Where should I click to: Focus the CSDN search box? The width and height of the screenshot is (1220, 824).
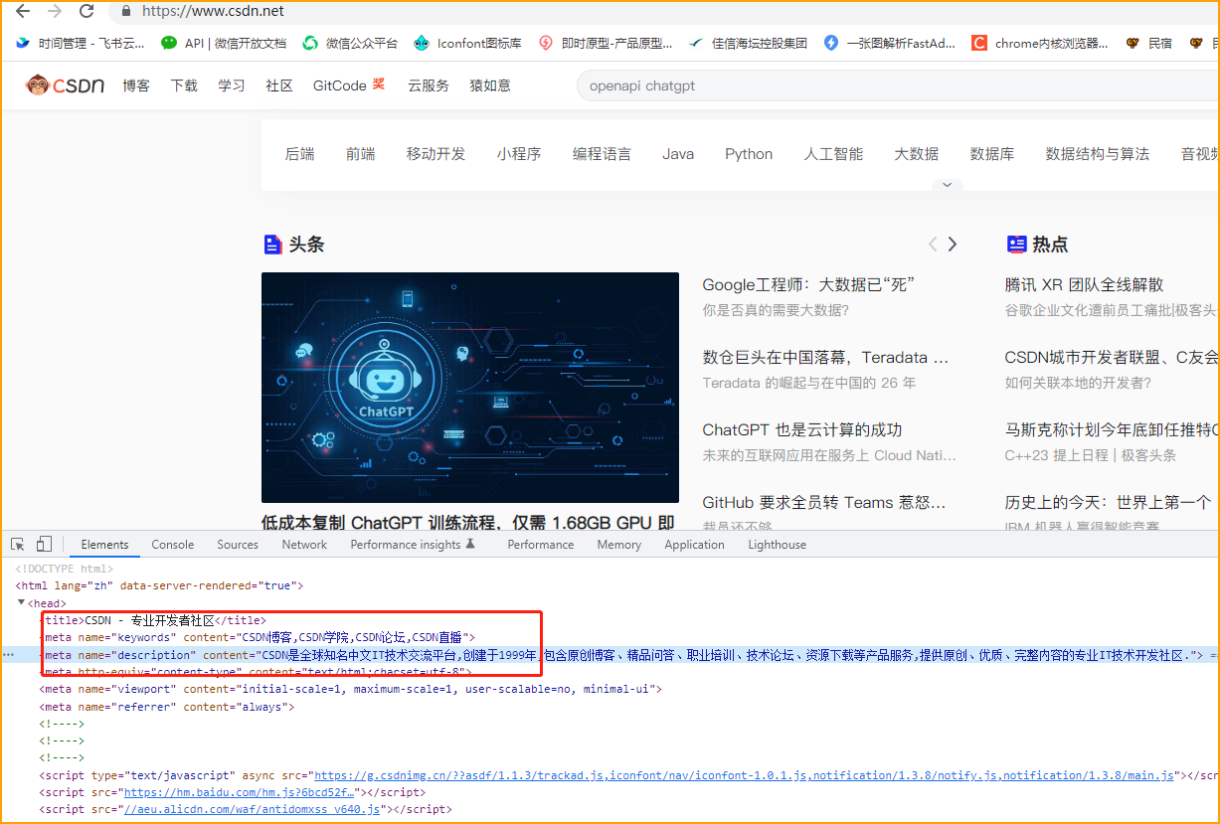(x=898, y=85)
